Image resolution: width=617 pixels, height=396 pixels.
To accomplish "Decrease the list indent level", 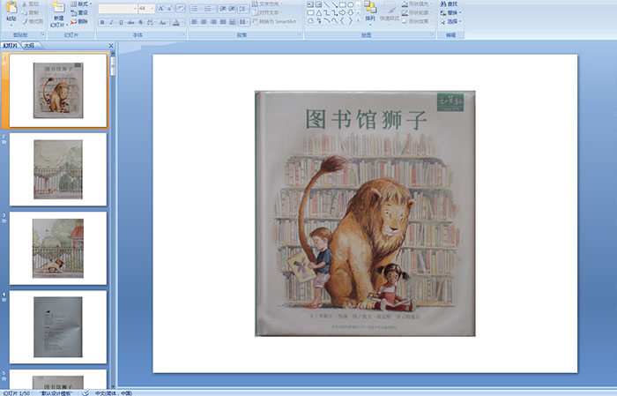I will point(223,8).
